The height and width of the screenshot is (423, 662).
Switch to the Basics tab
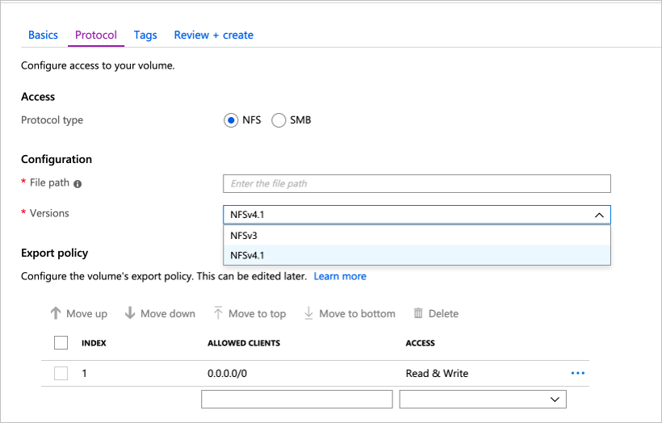point(43,35)
